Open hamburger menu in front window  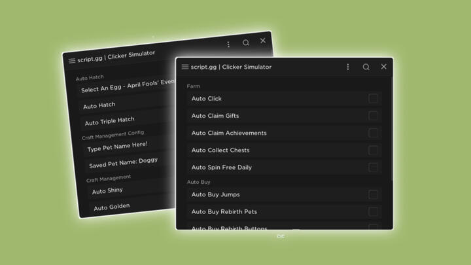coord(185,67)
